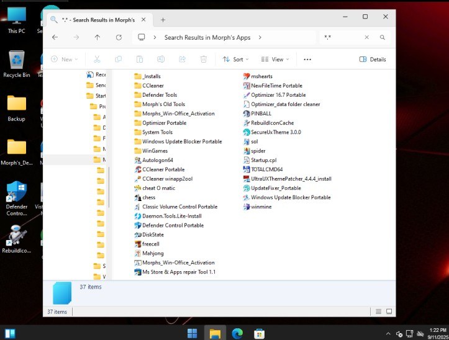Open Defender Control Portable file
This screenshot has width=449, height=340.
[169, 225]
